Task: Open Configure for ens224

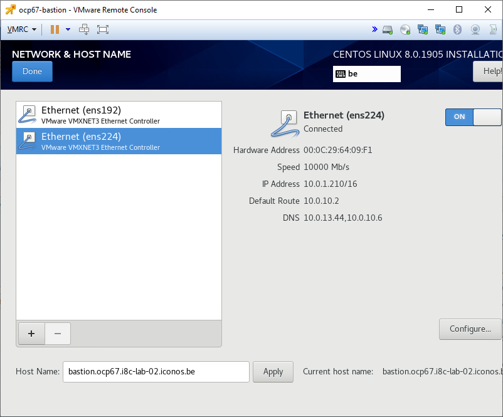Action: click(470, 329)
